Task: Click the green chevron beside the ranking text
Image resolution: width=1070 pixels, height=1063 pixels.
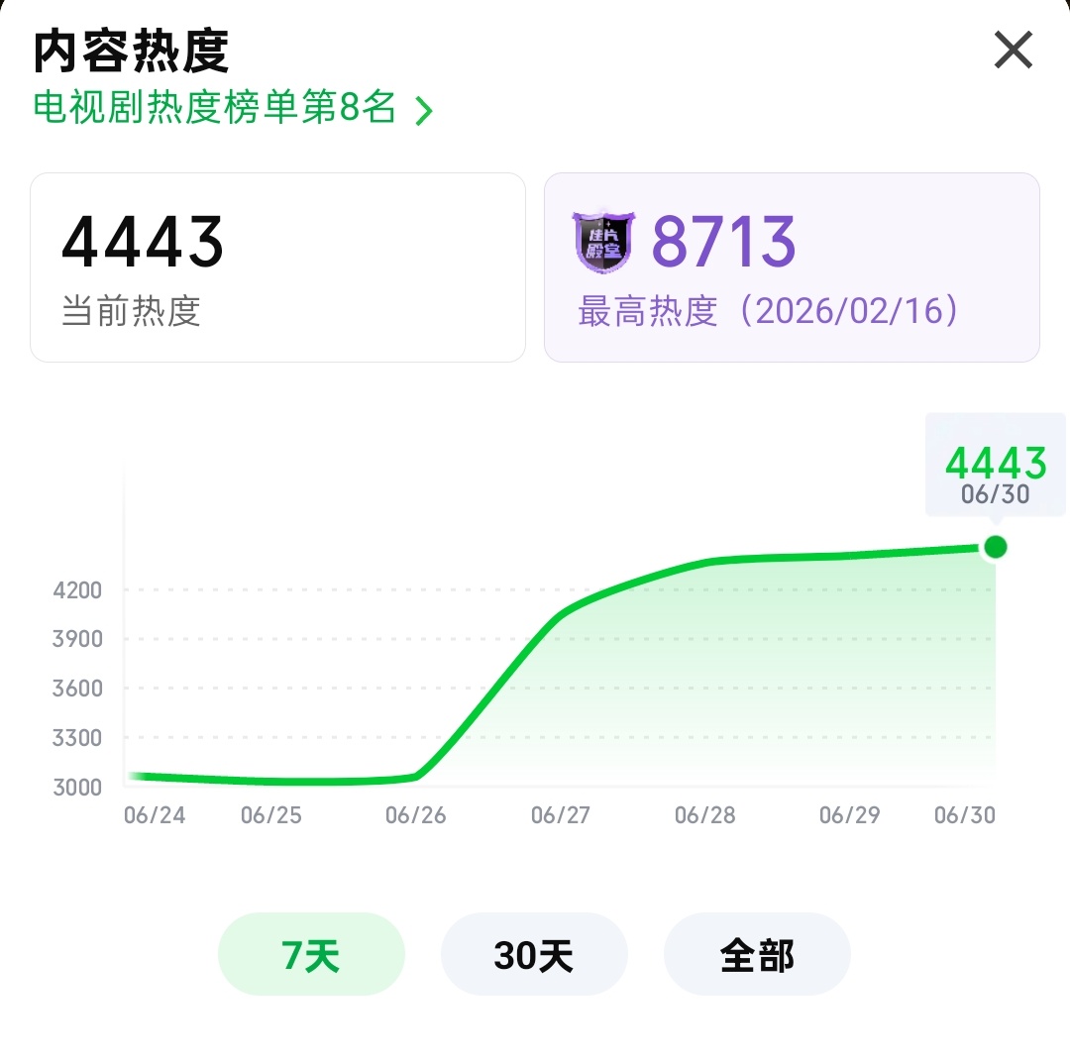Action: click(x=424, y=111)
